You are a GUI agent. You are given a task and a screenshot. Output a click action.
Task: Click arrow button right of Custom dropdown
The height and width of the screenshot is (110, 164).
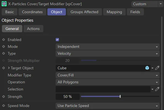[x=161, y=4]
